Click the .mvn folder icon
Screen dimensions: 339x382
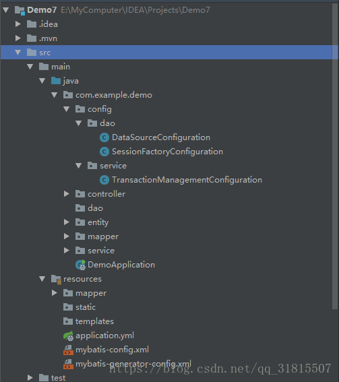[32, 38]
